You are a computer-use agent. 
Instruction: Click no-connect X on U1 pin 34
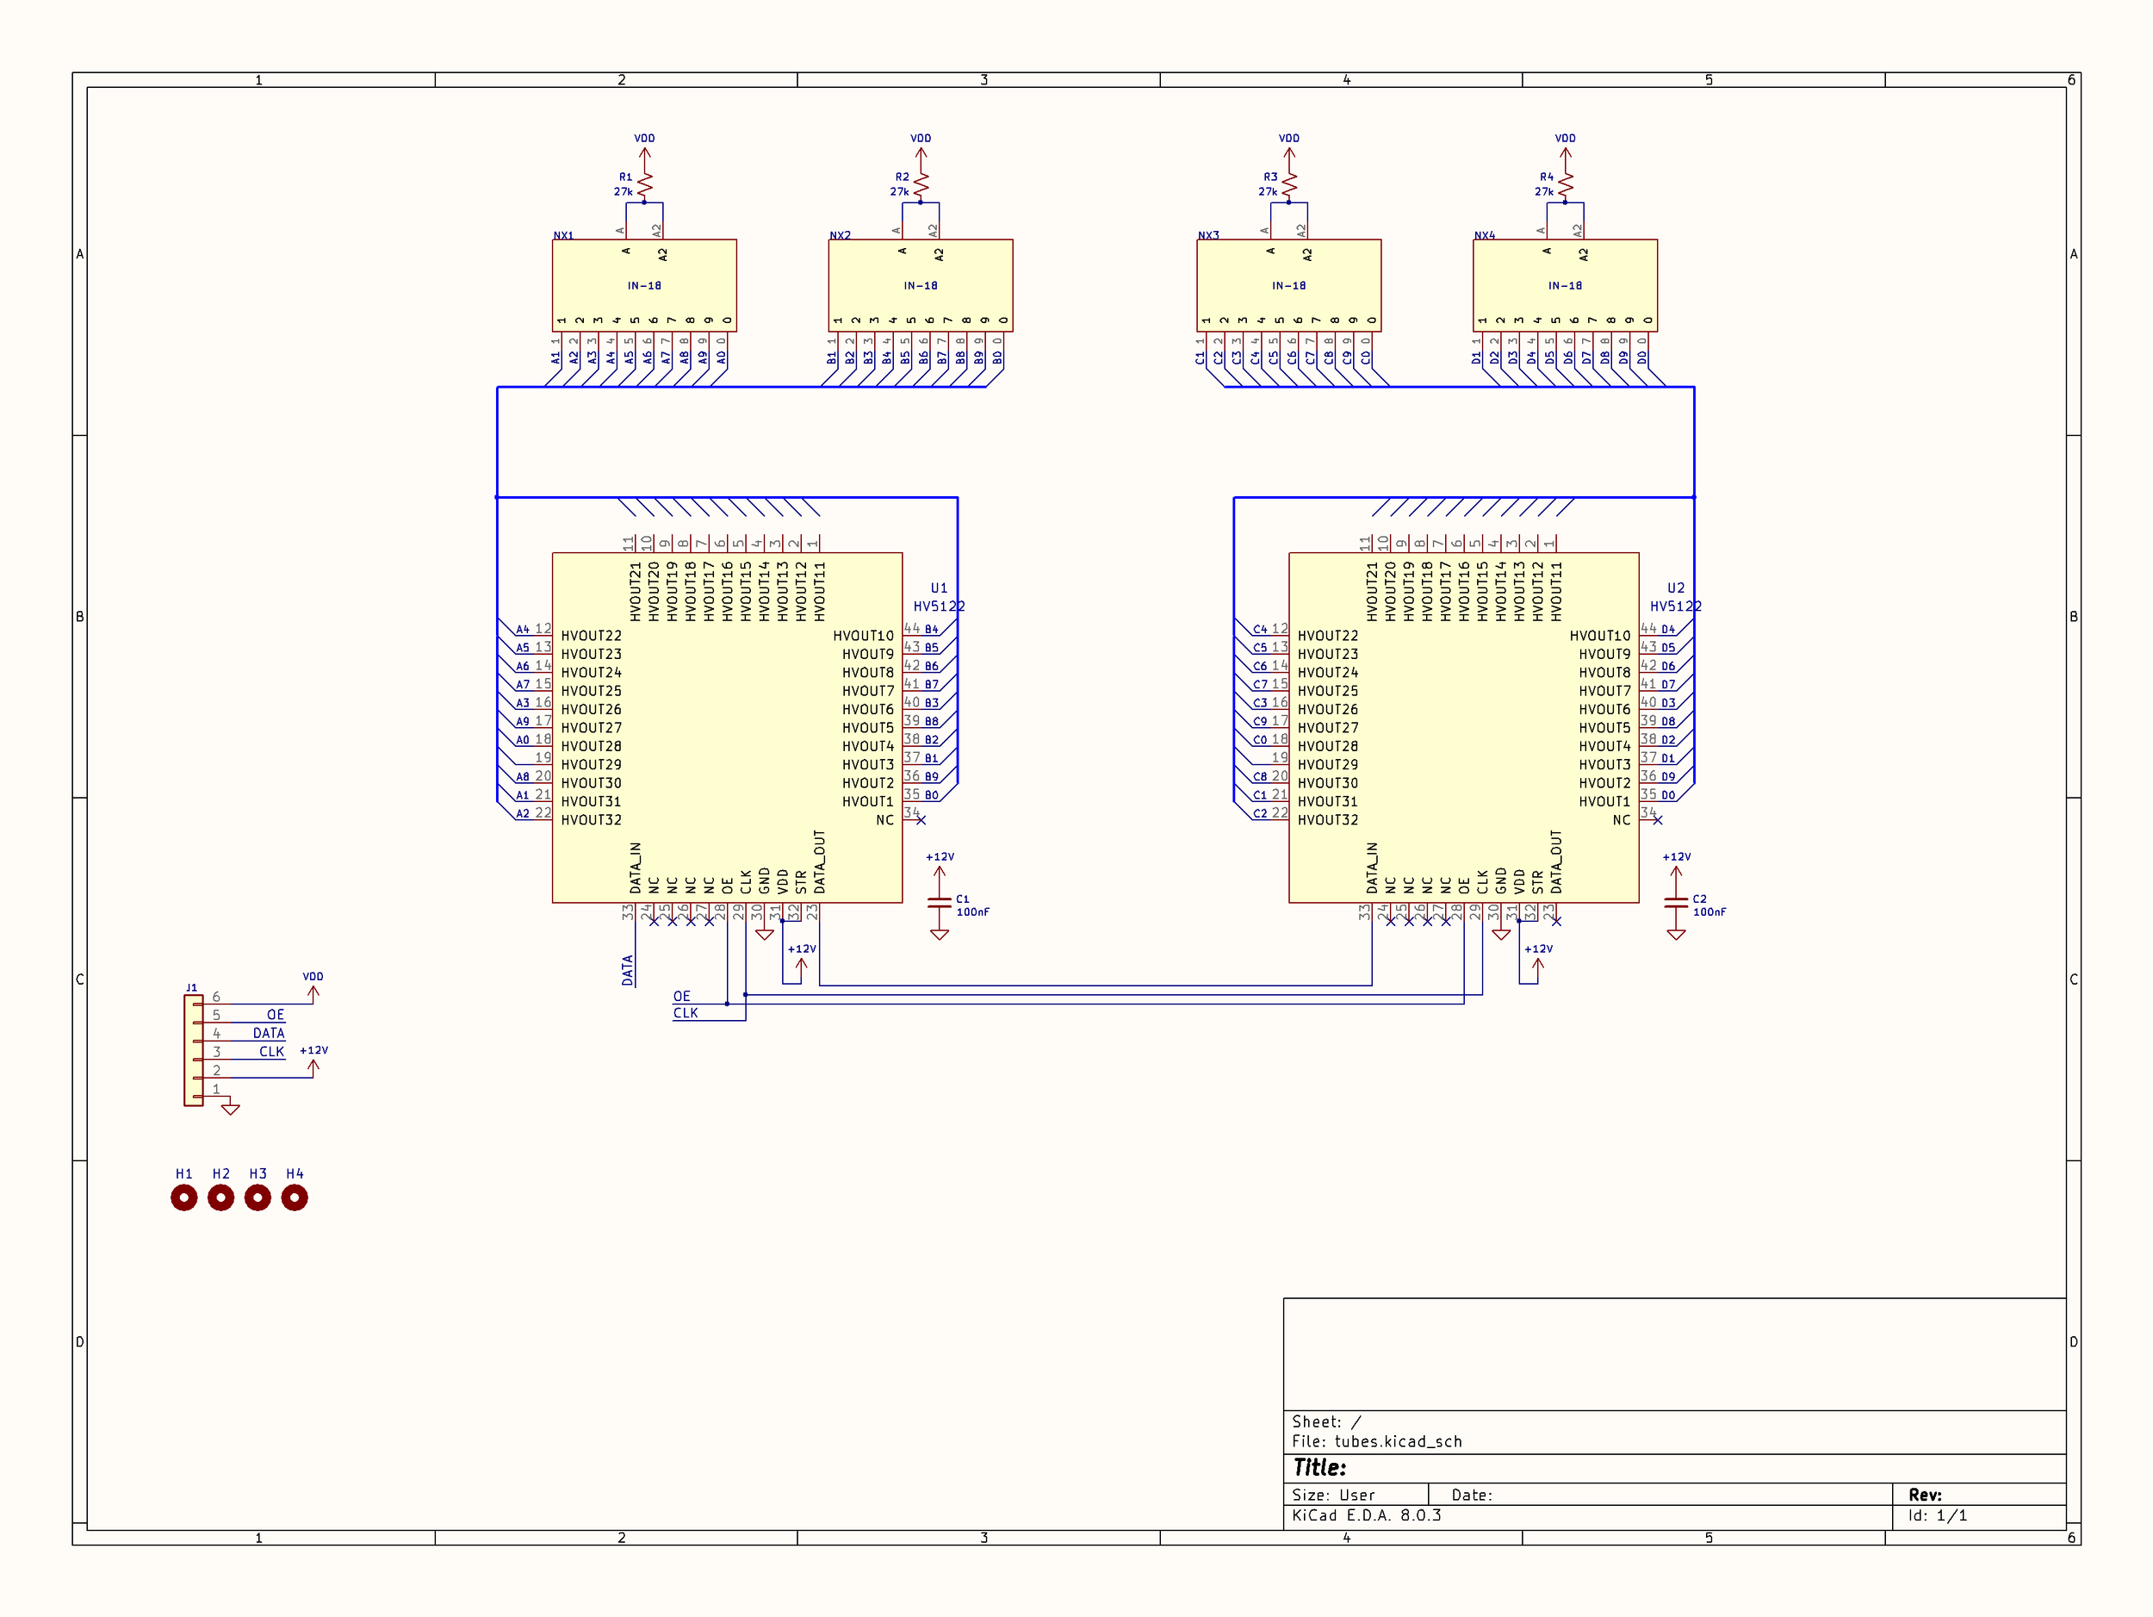point(921,821)
